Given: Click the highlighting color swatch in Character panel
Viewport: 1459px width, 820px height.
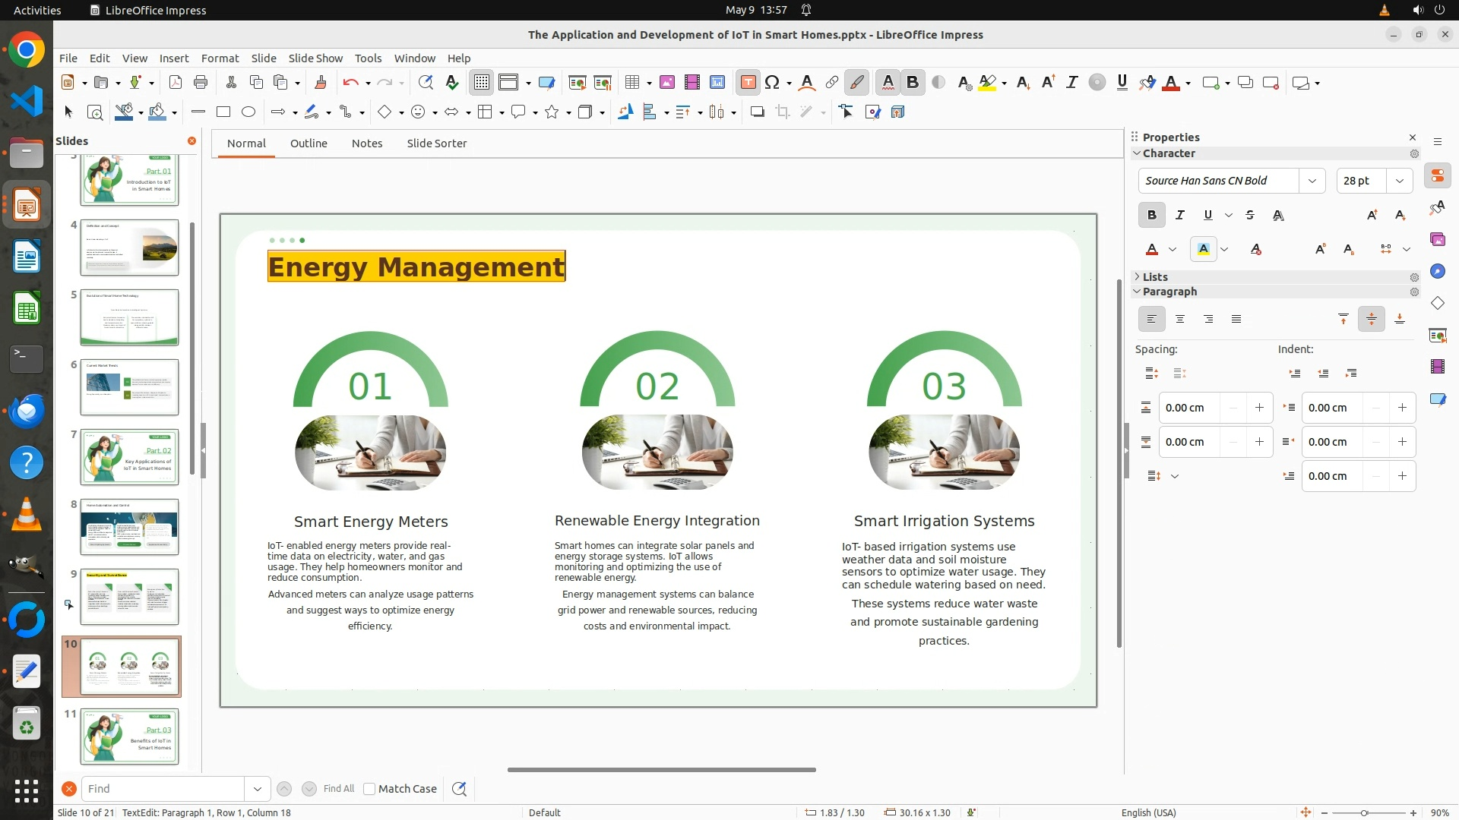Looking at the screenshot, I should click(1203, 250).
